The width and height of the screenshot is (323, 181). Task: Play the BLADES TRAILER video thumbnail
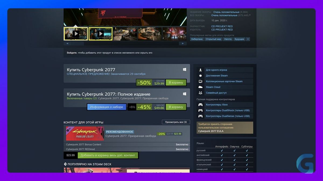click(101, 34)
